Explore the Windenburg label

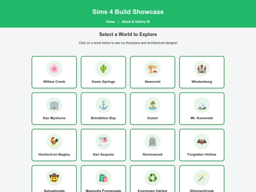click(202, 82)
